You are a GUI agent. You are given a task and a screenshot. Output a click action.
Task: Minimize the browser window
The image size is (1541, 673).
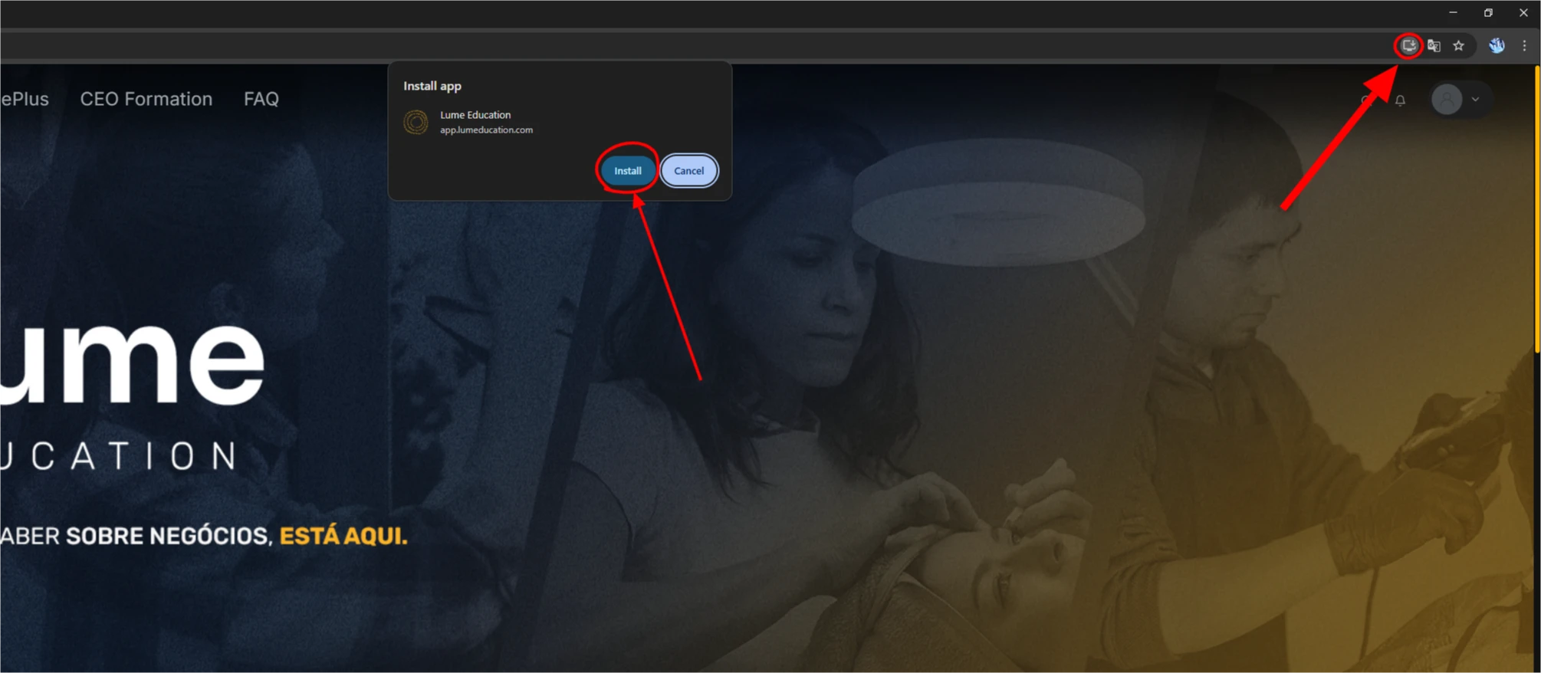pos(1453,13)
